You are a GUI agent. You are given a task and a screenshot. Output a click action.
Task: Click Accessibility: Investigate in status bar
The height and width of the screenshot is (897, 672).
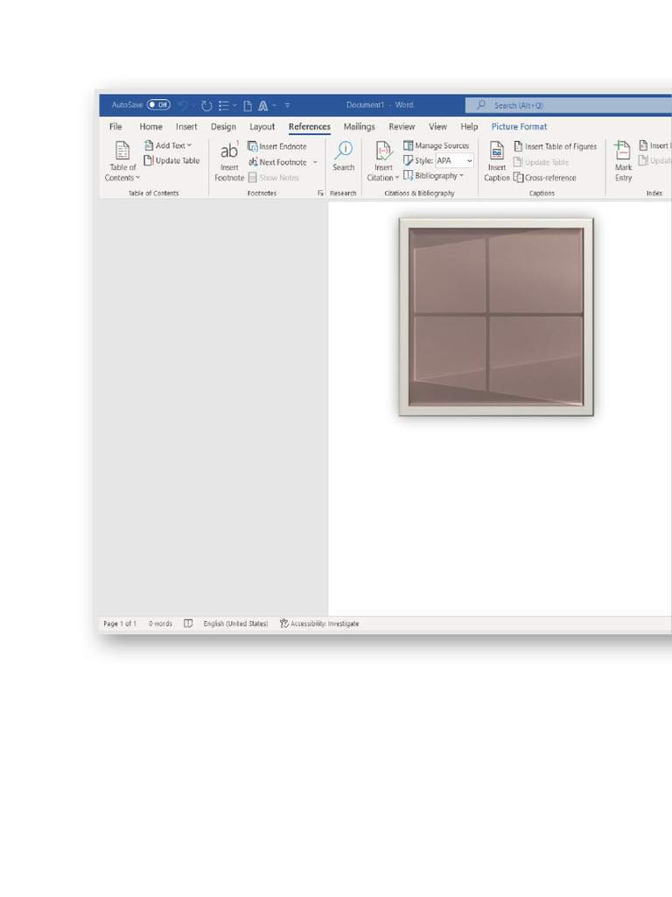(319, 624)
